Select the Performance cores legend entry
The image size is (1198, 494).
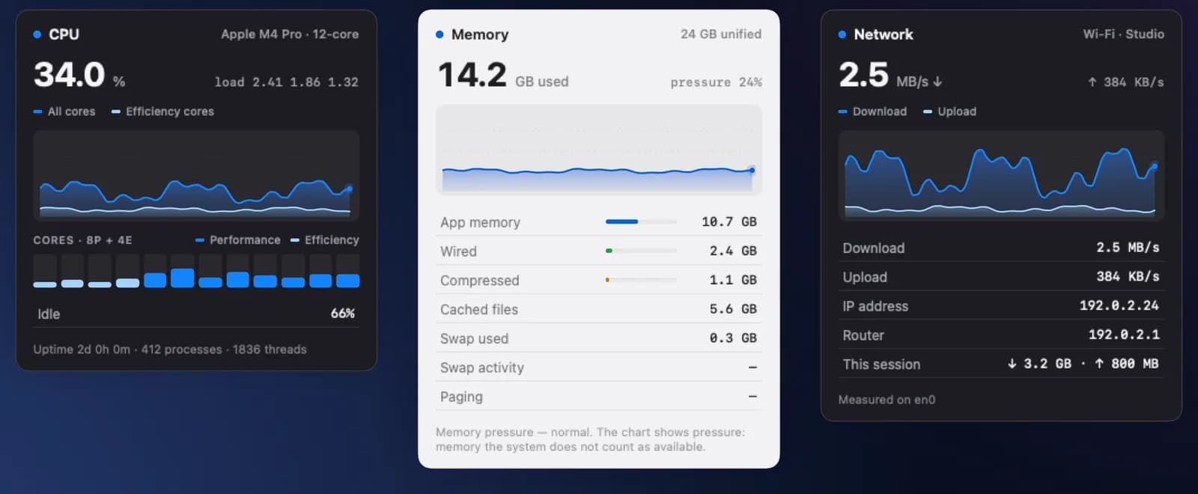[x=237, y=240]
